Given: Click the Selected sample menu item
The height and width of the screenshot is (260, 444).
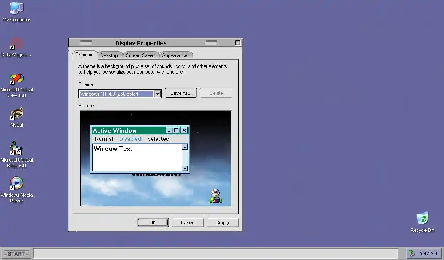Looking at the screenshot, I should tap(158, 139).
